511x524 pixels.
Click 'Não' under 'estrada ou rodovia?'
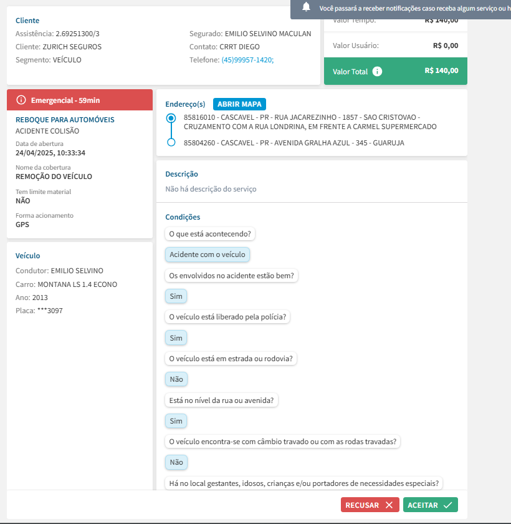[176, 379]
